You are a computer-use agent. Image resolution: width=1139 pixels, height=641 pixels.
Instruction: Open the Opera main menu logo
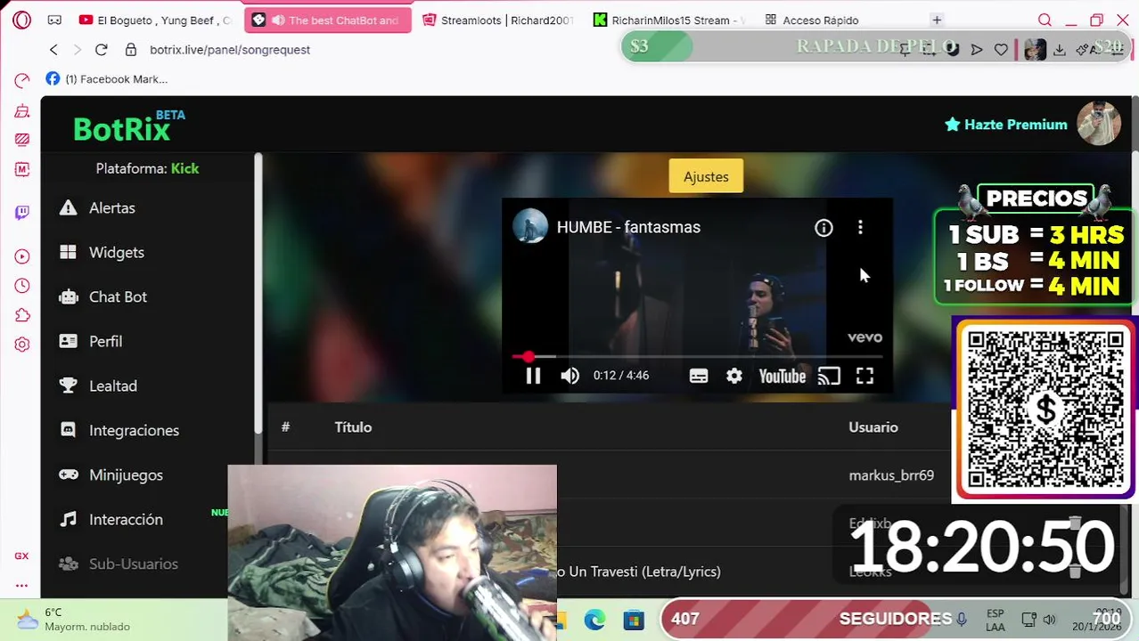pyautogui.click(x=22, y=20)
